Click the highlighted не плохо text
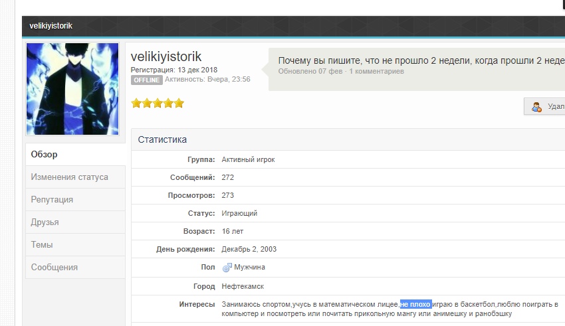The height and width of the screenshot is (326, 565). 416,304
